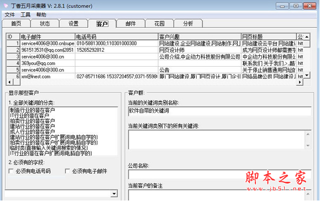This screenshot has width=320, height=201.
Task: Switch to the 状态 tab
Action: [45, 23]
